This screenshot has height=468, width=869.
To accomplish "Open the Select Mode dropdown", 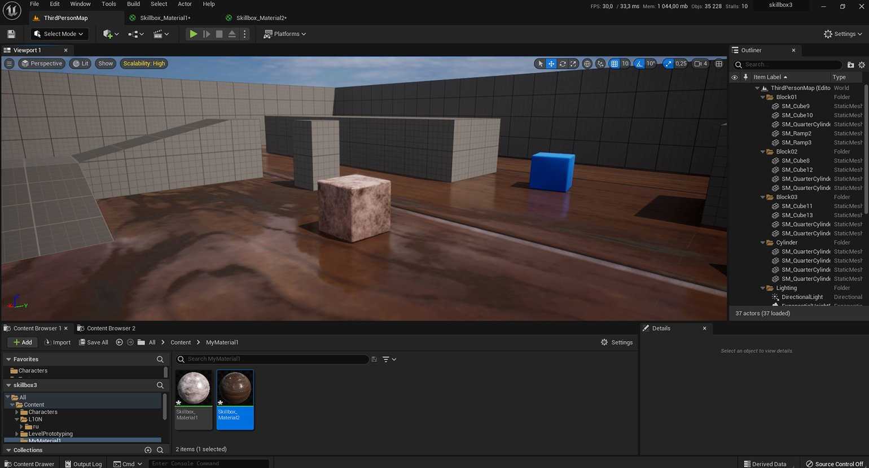I will (59, 34).
